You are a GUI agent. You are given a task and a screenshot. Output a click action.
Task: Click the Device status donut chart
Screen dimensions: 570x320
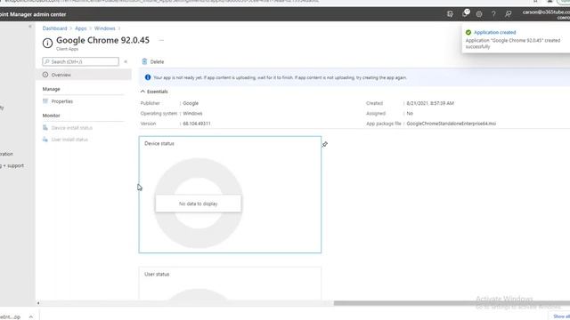tap(199, 204)
